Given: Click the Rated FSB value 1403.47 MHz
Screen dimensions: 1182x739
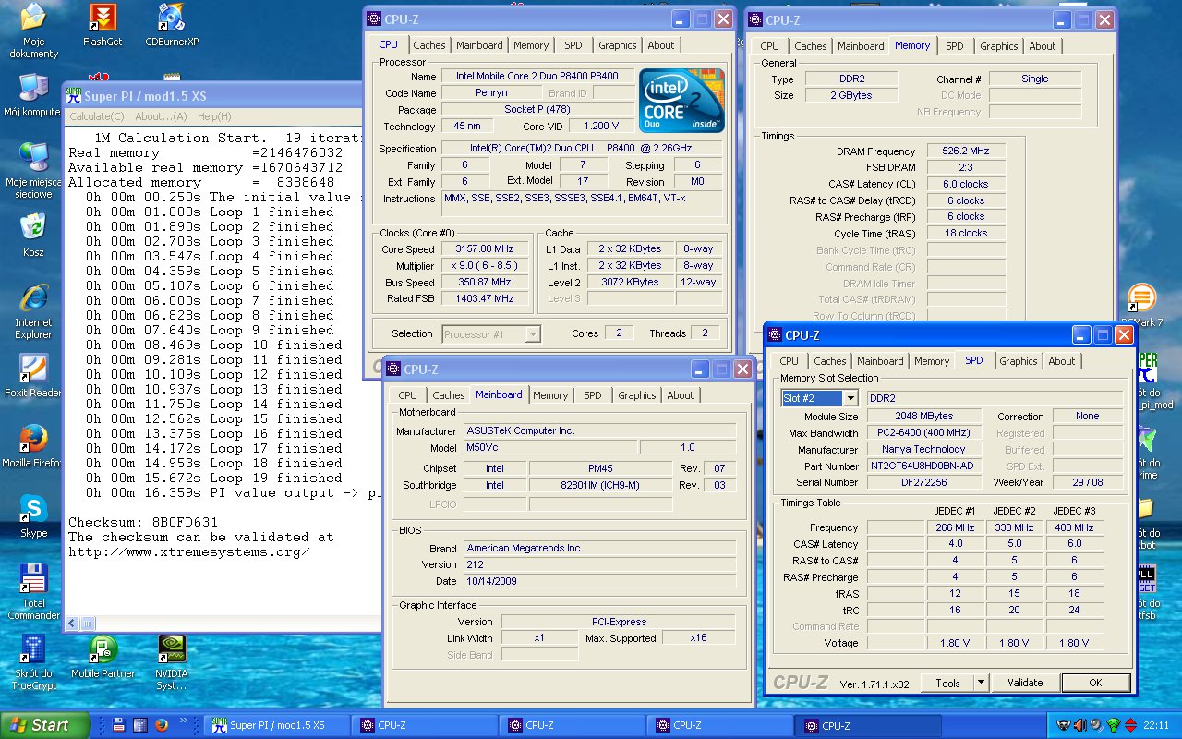Looking at the screenshot, I should click(484, 299).
